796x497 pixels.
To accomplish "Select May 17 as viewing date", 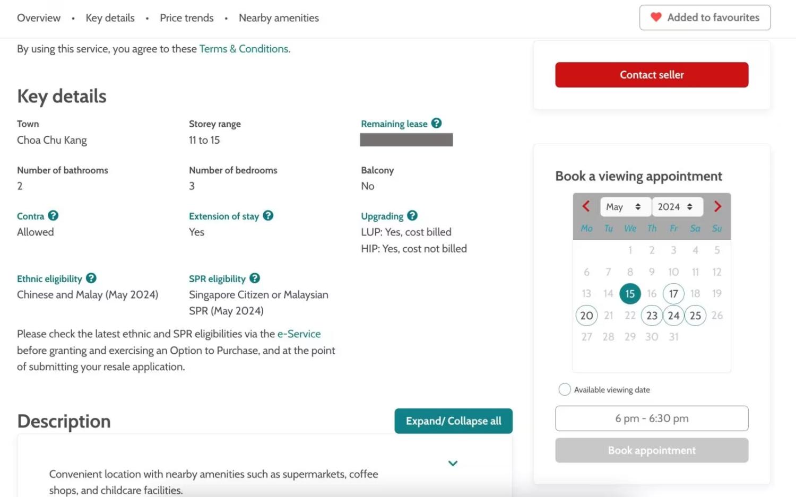I will [673, 293].
